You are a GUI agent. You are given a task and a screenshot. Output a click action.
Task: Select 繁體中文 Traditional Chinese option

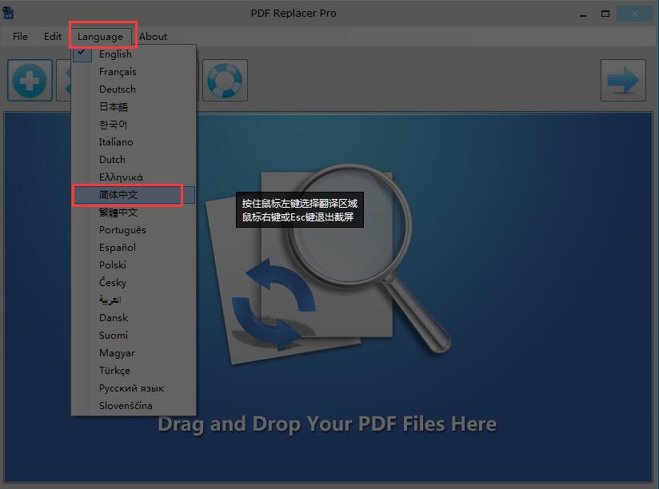click(x=134, y=213)
